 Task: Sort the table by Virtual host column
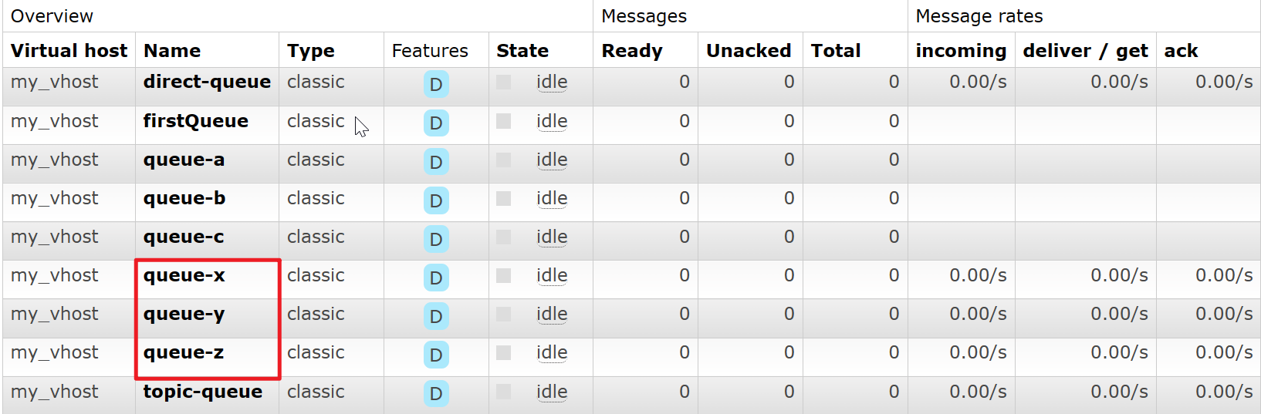click(69, 51)
